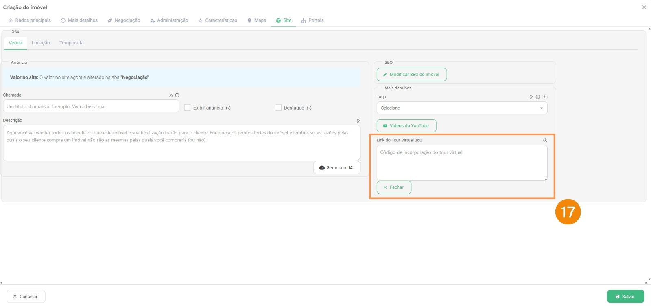Click the Gerar com IA button
651x308 pixels.
point(336,168)
